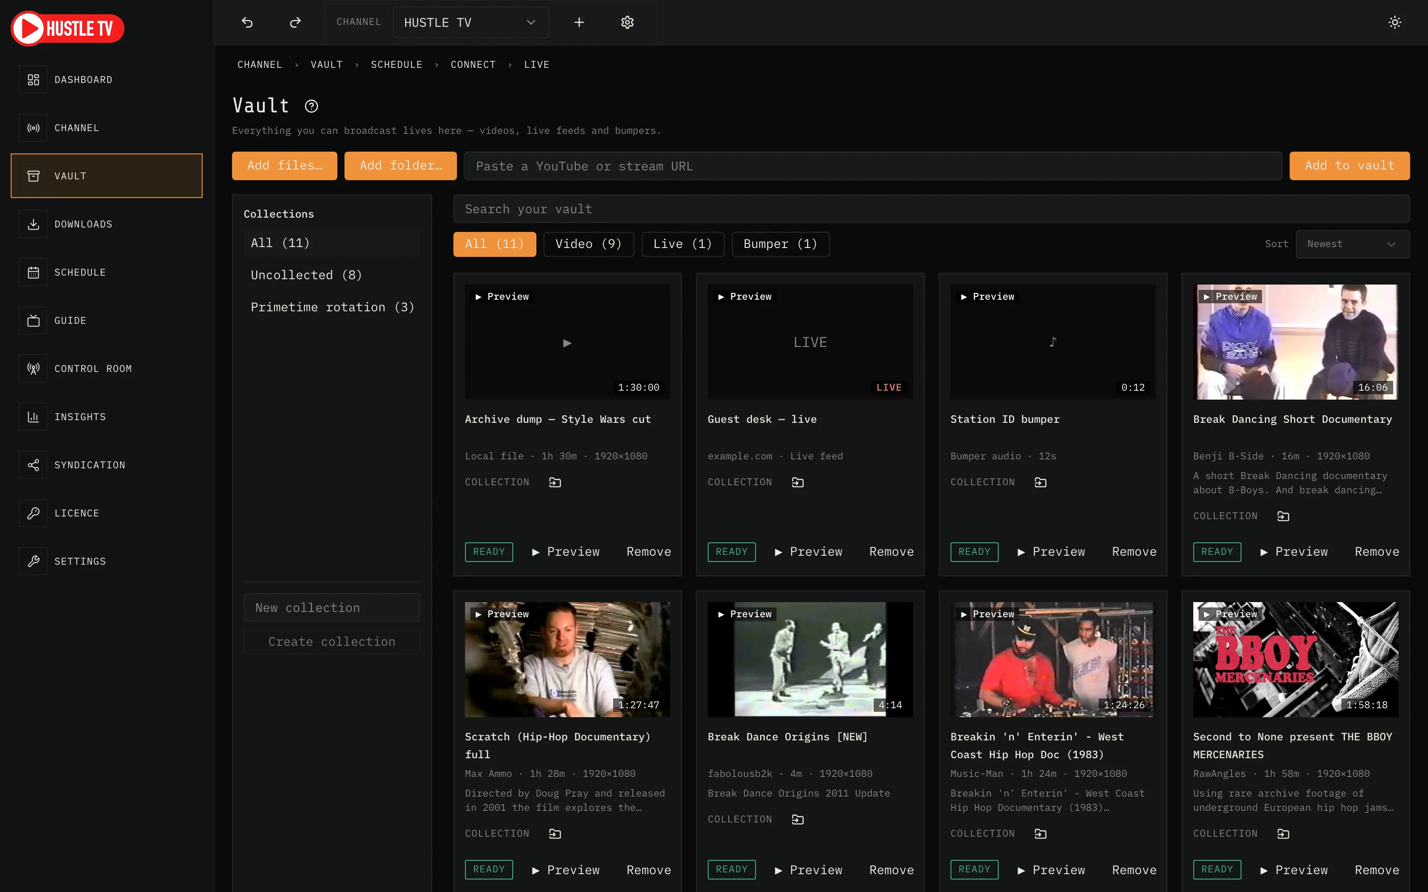The width and height of the screenshot is (1428, 892).
Task: Open the BBOY MERCENARIES thumbnail
Action: click(x=1295, y=660)
